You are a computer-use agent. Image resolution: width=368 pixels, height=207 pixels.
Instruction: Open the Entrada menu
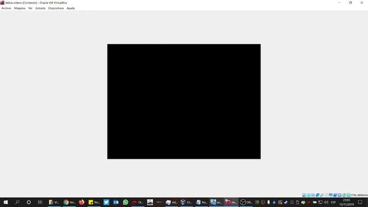click(x=40, y=8)
